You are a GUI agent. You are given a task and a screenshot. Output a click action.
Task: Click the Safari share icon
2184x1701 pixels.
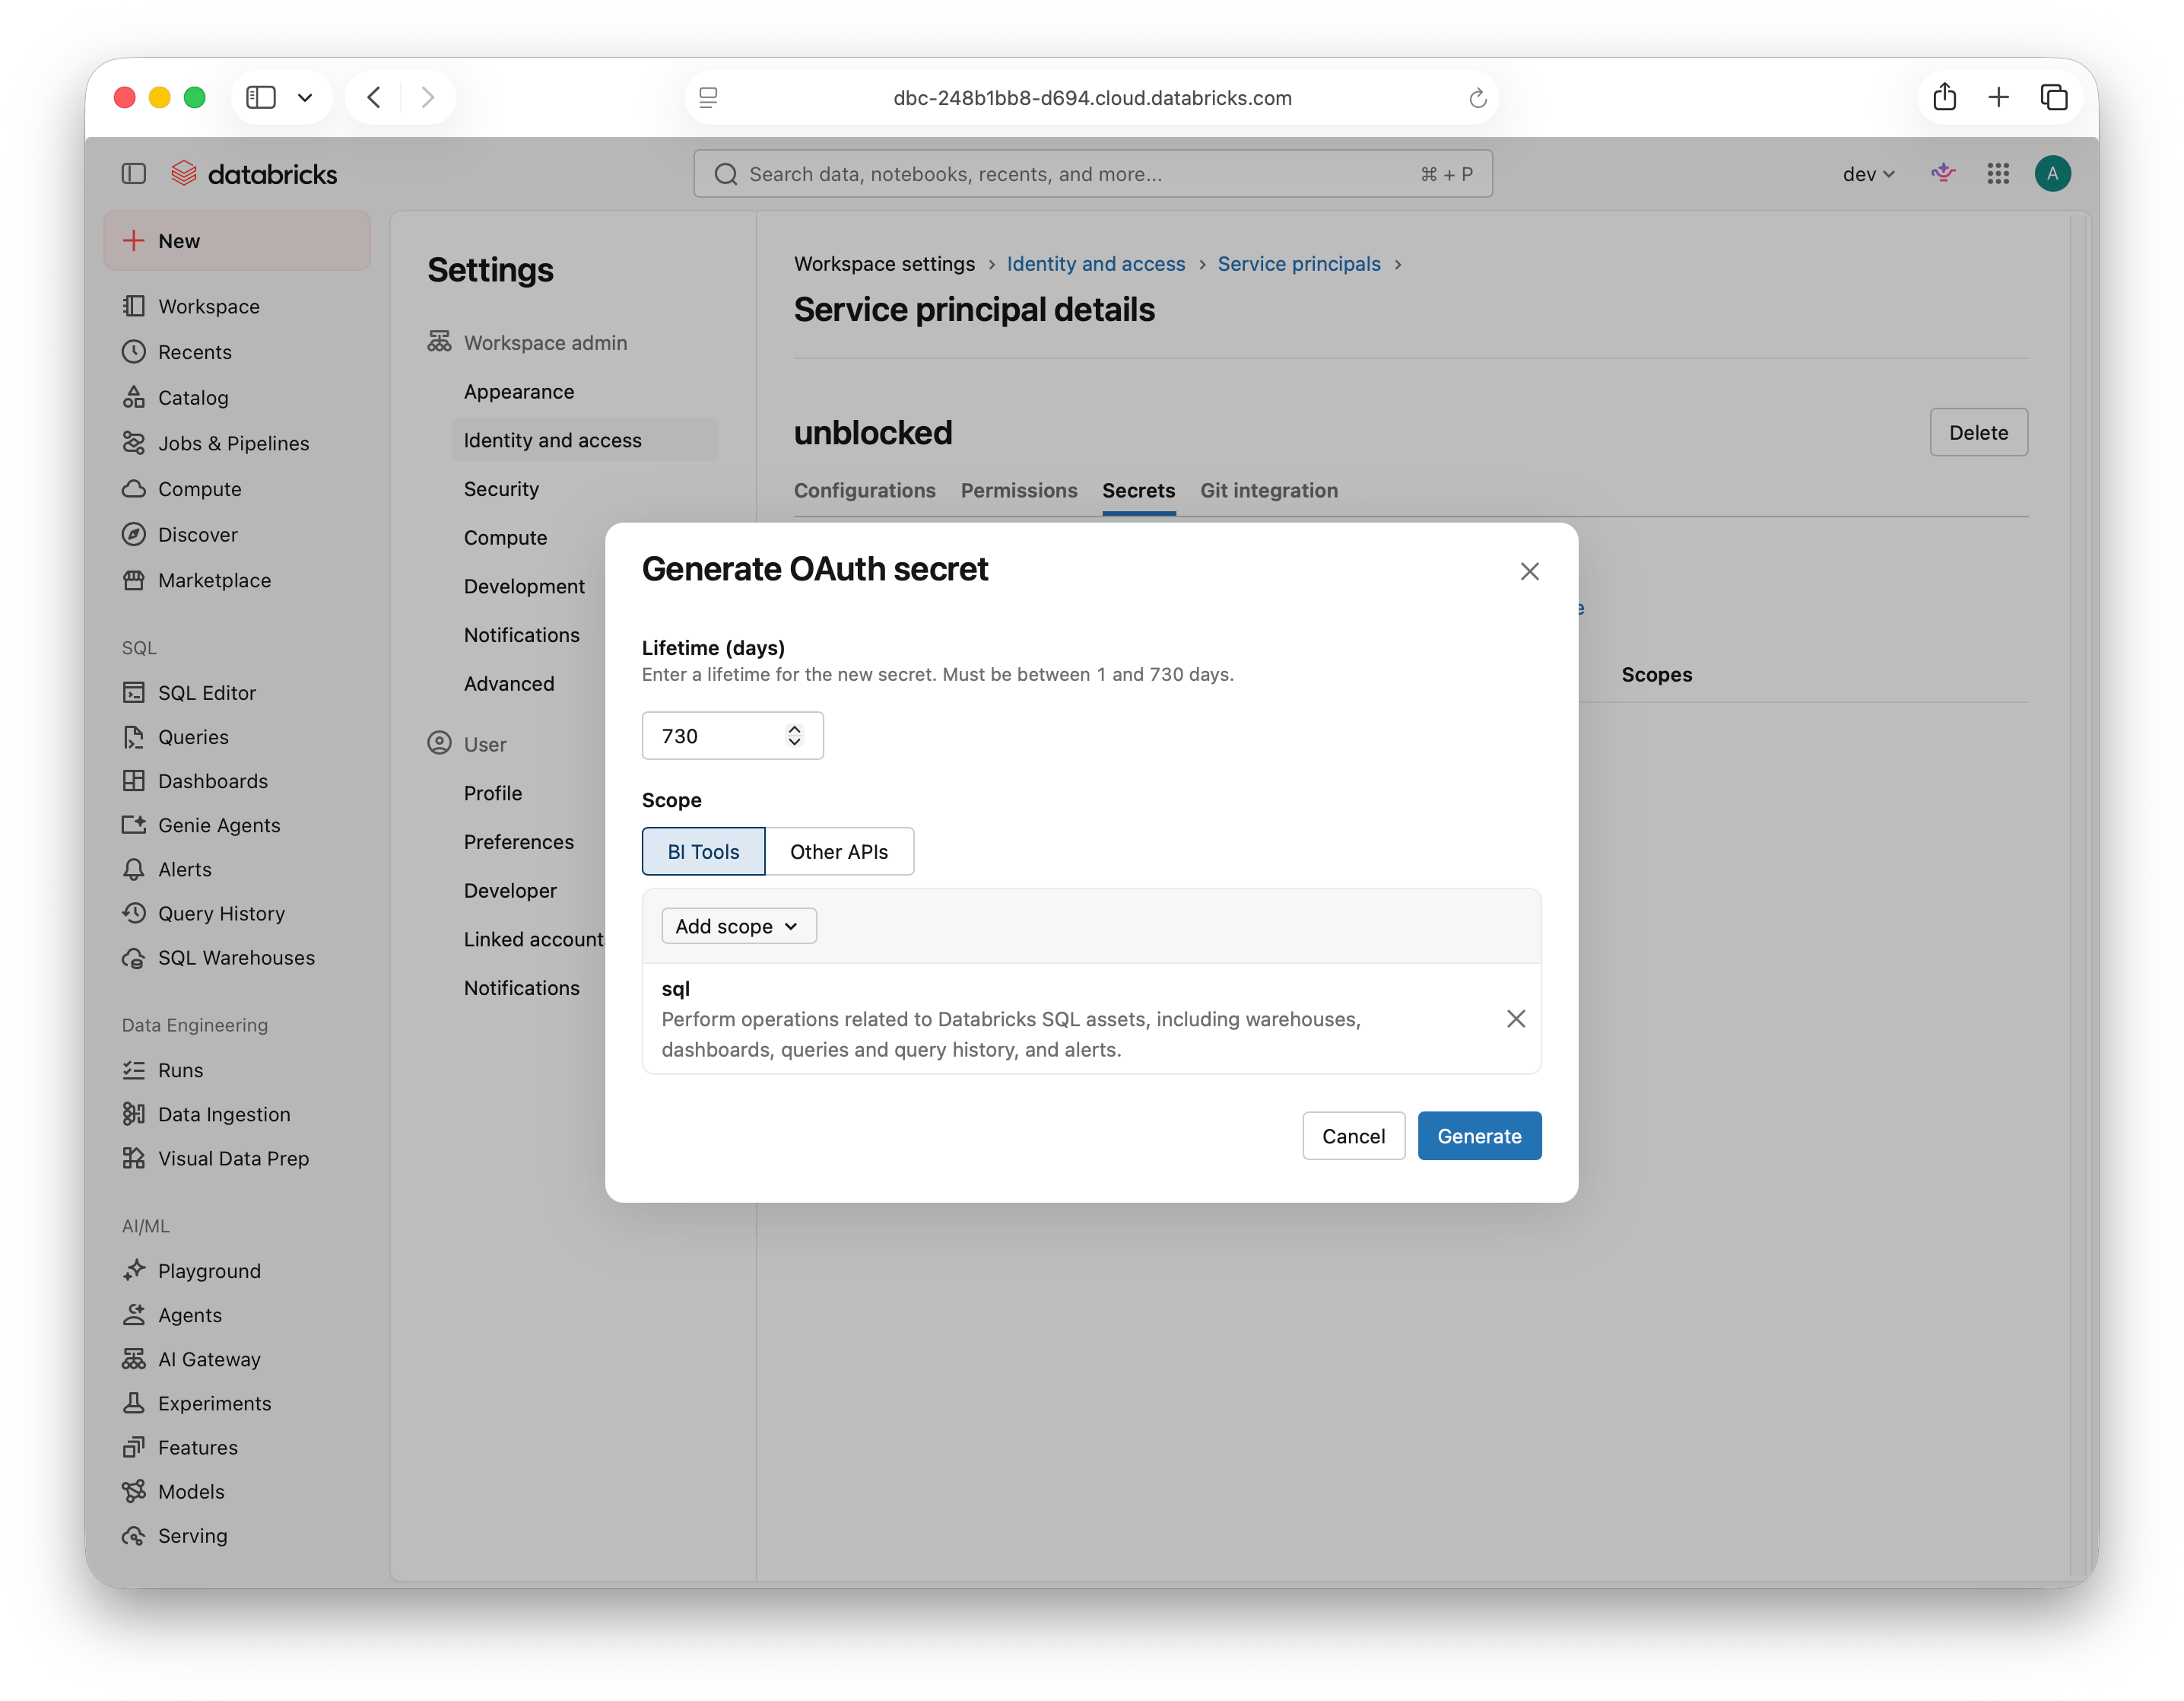1944,97
